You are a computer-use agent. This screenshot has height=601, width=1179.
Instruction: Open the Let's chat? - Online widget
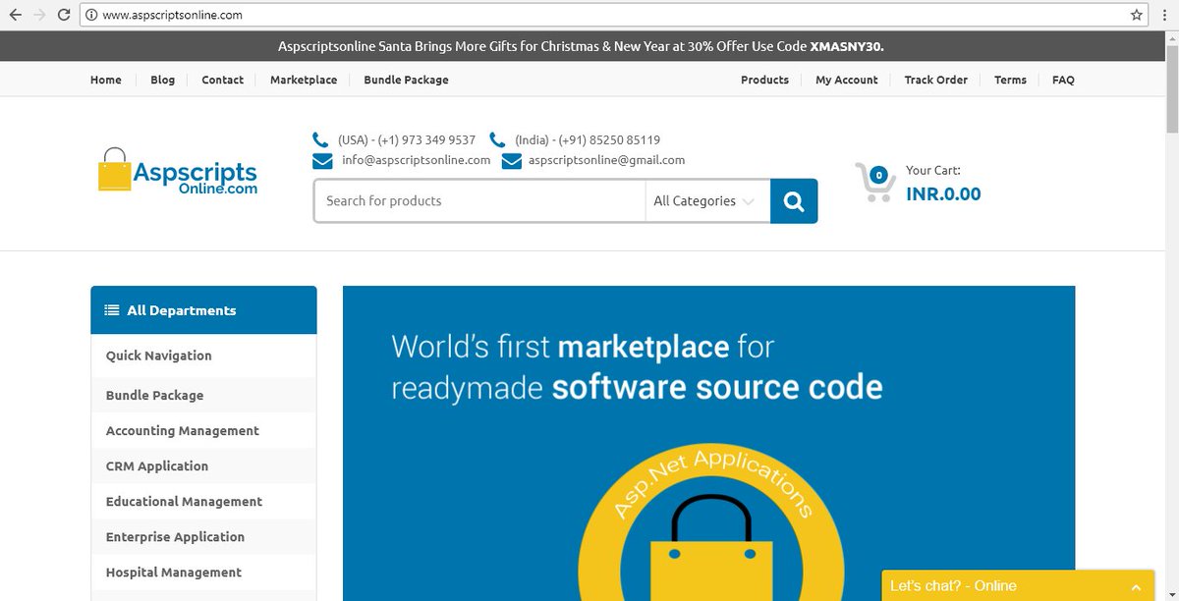click(1018, 586)
